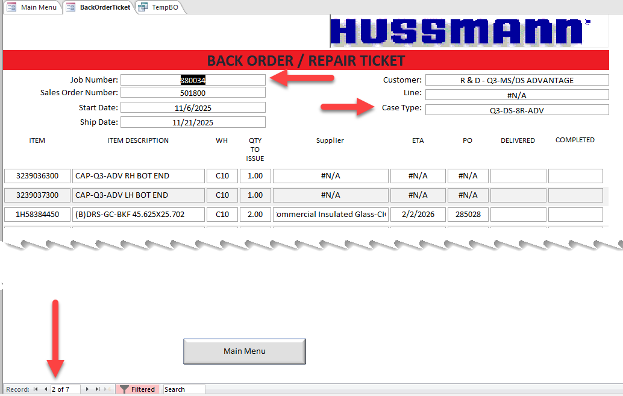Click the Main Menu tab's form icon
This screenshot has height=396, width=623.
pyautogui.click(x=11, y=7)
